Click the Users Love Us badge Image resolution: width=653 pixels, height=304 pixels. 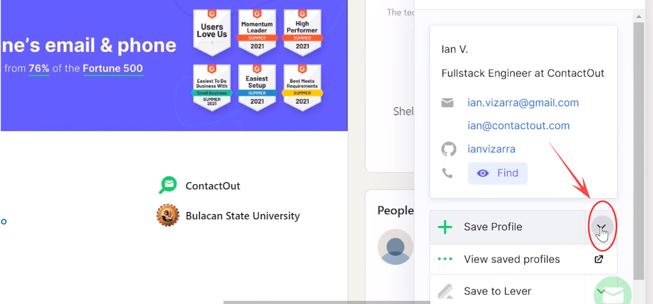(x=212, y=33)
